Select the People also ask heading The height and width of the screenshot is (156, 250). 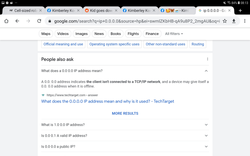(x=57, y=59)
